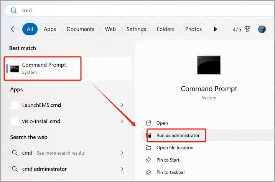Expand visio-install.cmd details chevron
This screenshot has height=182, width=275.
pos(122,121)
